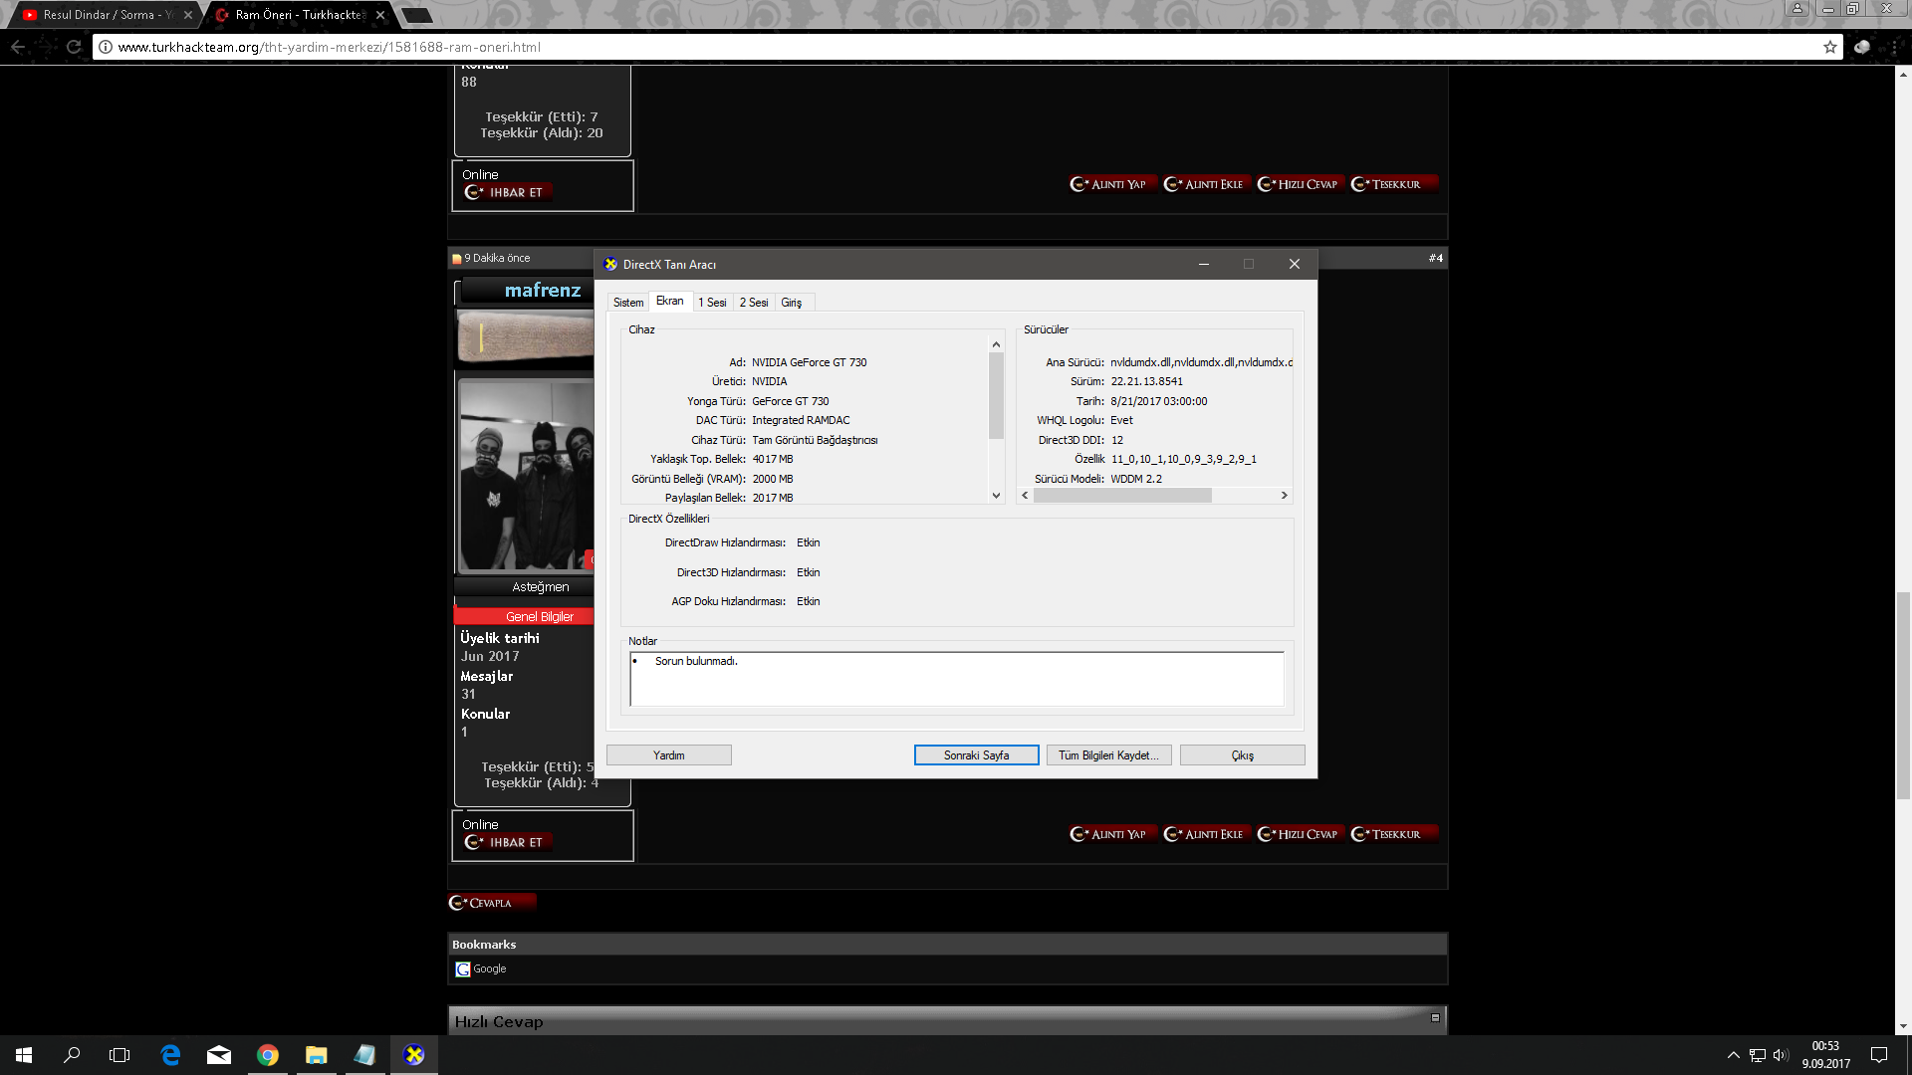The height and width of the screenshot is (1075, 1912).
Task: Open the volume control in tray
Action: click(x=1781, y=1055)
